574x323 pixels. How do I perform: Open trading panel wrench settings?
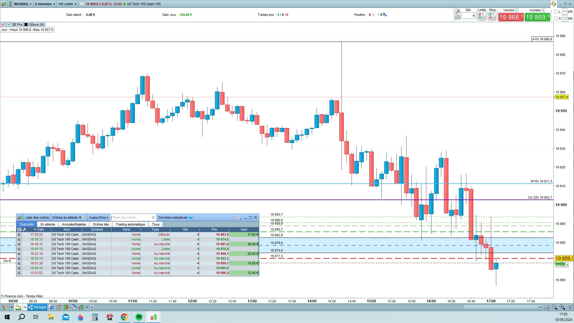[457, 12]
